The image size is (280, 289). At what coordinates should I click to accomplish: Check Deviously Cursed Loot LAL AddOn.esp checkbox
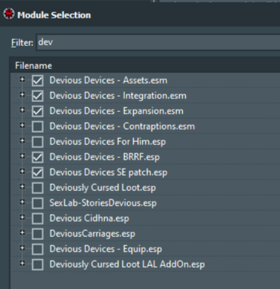click(x=37, y=264)
